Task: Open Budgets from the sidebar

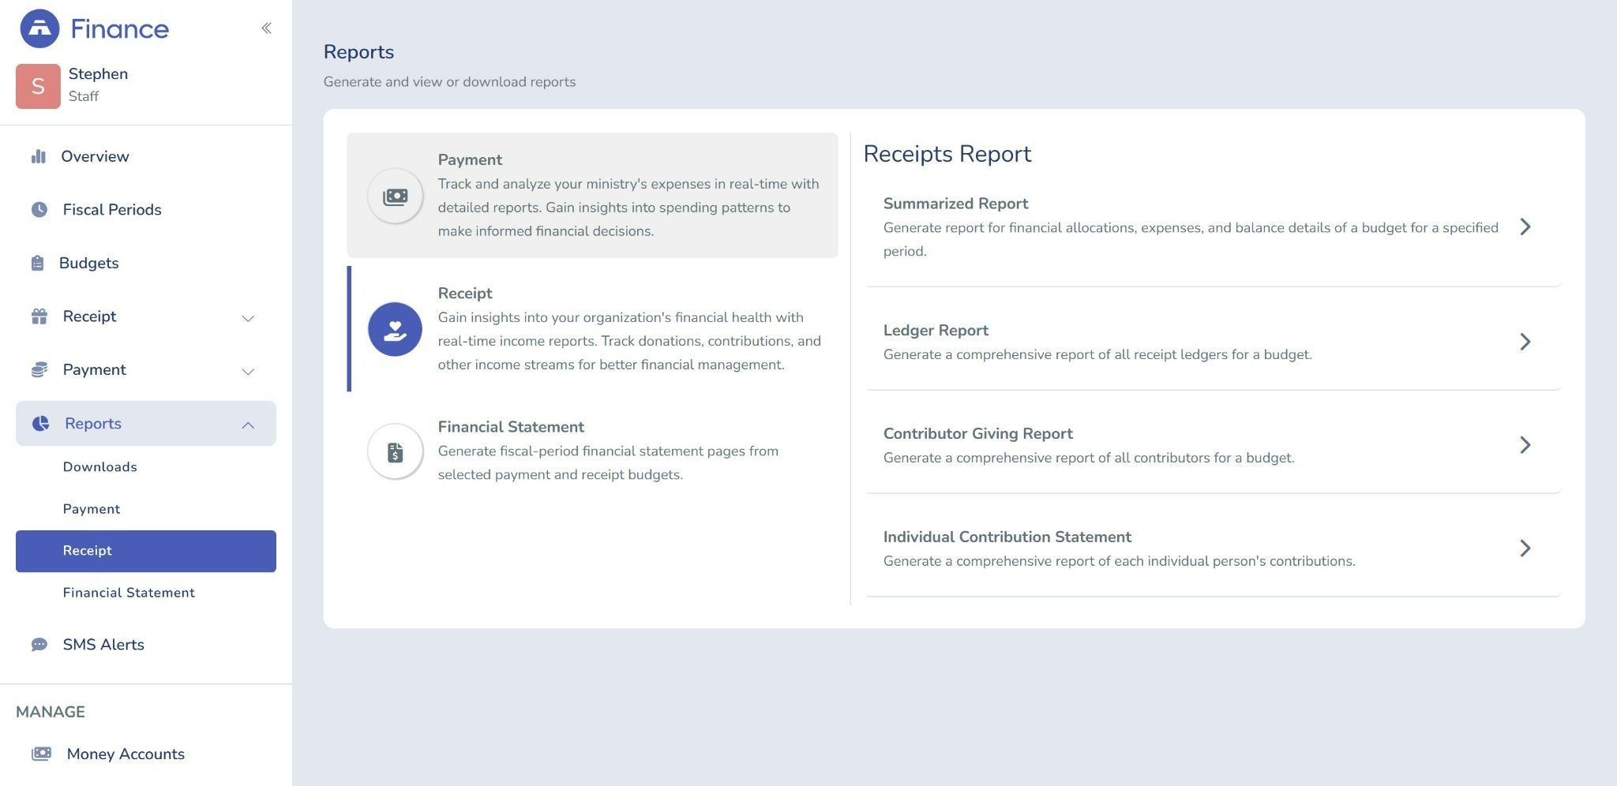Action: tap(88, 263)
